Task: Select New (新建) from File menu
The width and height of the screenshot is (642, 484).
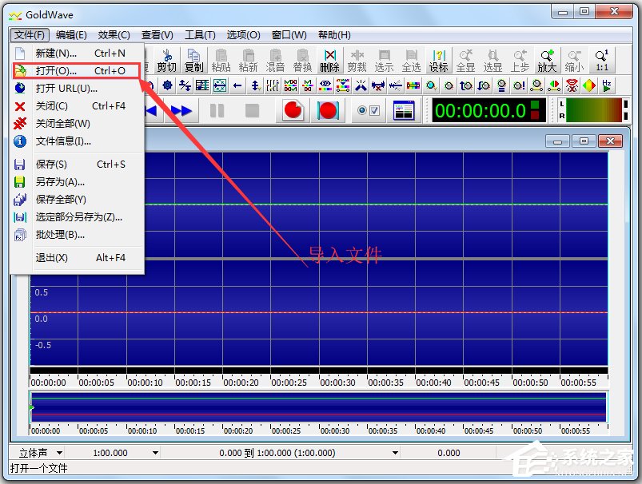Action: pyautogui.click(x=78, y=54)
